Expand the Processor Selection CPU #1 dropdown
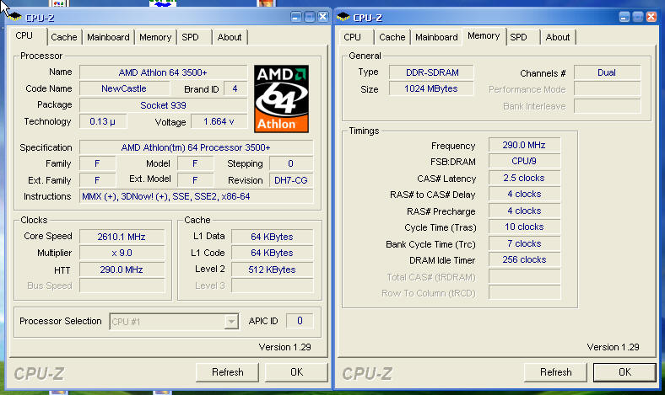Image resolution: width=665 pixels, height=395 pixels. point(231,322)
